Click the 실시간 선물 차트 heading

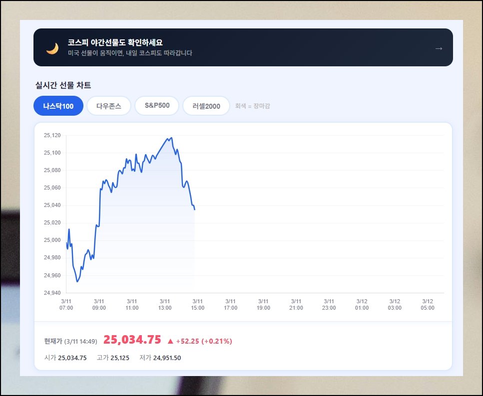pos(63,85)
